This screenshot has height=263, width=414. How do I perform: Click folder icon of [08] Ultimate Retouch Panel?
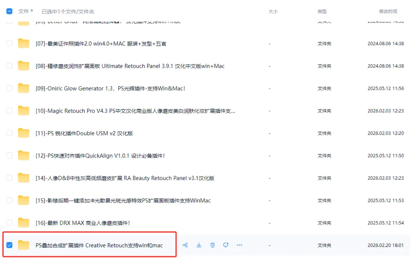(x=23, y=66)
